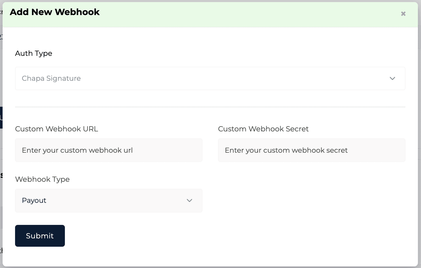Click the Webhook Type label text
Viewport: 421px width, 268px height.
point(42,179)
